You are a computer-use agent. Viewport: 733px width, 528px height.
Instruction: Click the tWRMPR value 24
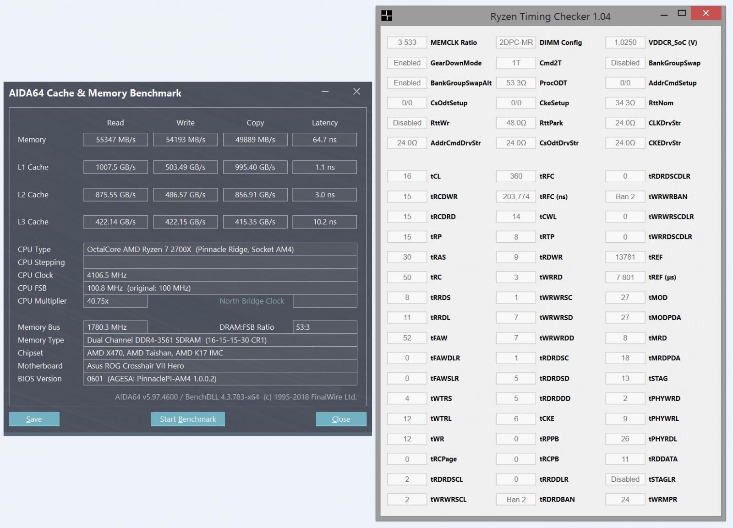pos(625,499)
